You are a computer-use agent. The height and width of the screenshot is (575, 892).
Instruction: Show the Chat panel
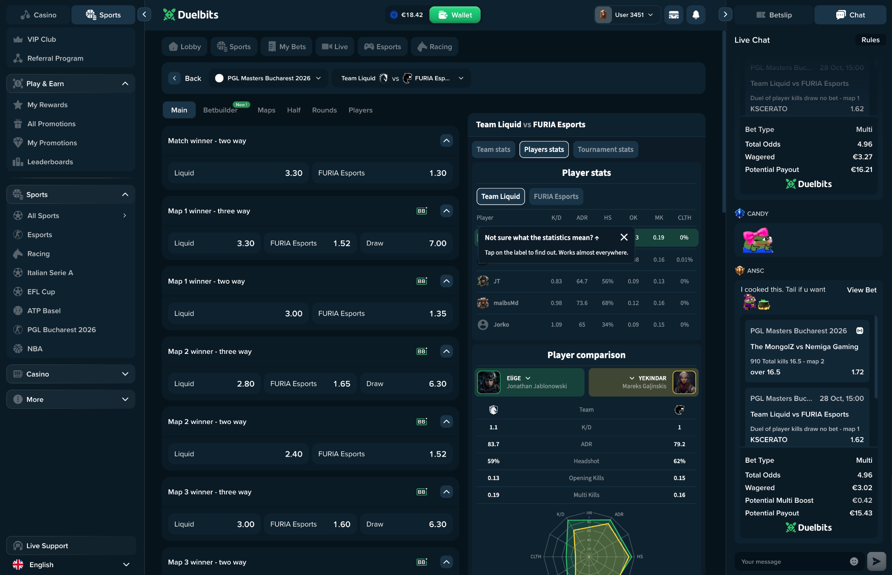coord(850,15)
